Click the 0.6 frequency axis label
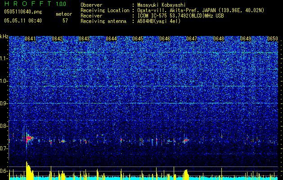The width and height of the screenshot is (283, 180). point(4,171)
